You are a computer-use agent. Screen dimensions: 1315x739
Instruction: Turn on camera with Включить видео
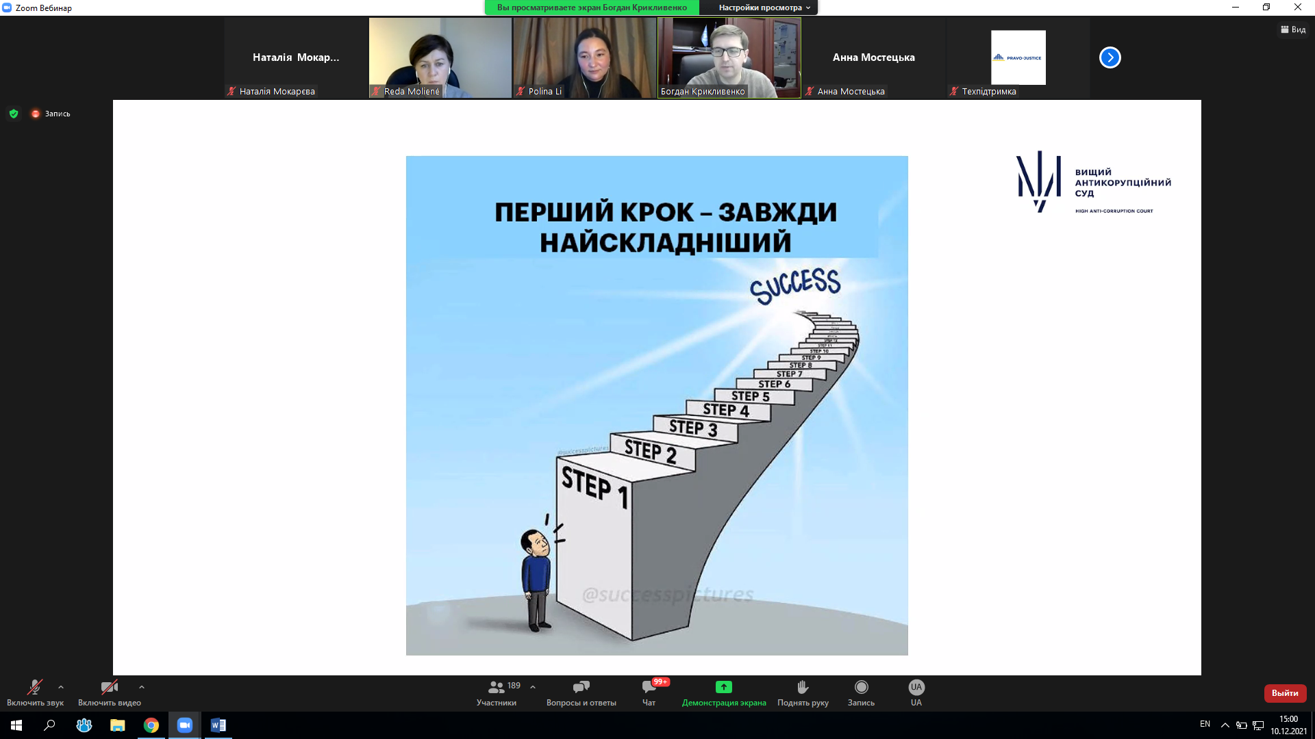tap(109, 687)
